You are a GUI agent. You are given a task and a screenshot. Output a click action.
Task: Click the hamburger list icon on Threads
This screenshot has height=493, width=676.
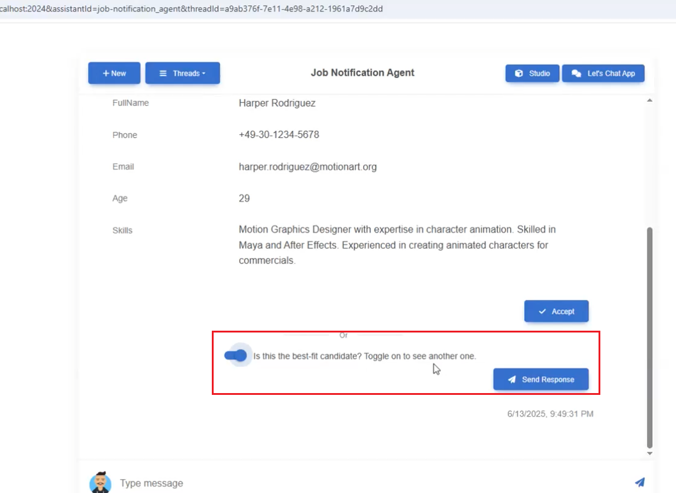[163, 73]
